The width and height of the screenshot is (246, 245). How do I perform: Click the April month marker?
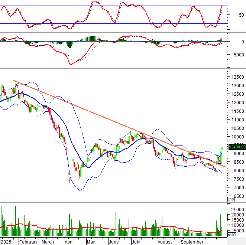click(69, 242)
